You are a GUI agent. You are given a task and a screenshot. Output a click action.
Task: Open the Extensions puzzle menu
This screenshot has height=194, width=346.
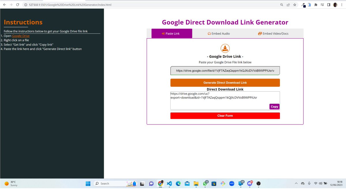coord(316,5)
